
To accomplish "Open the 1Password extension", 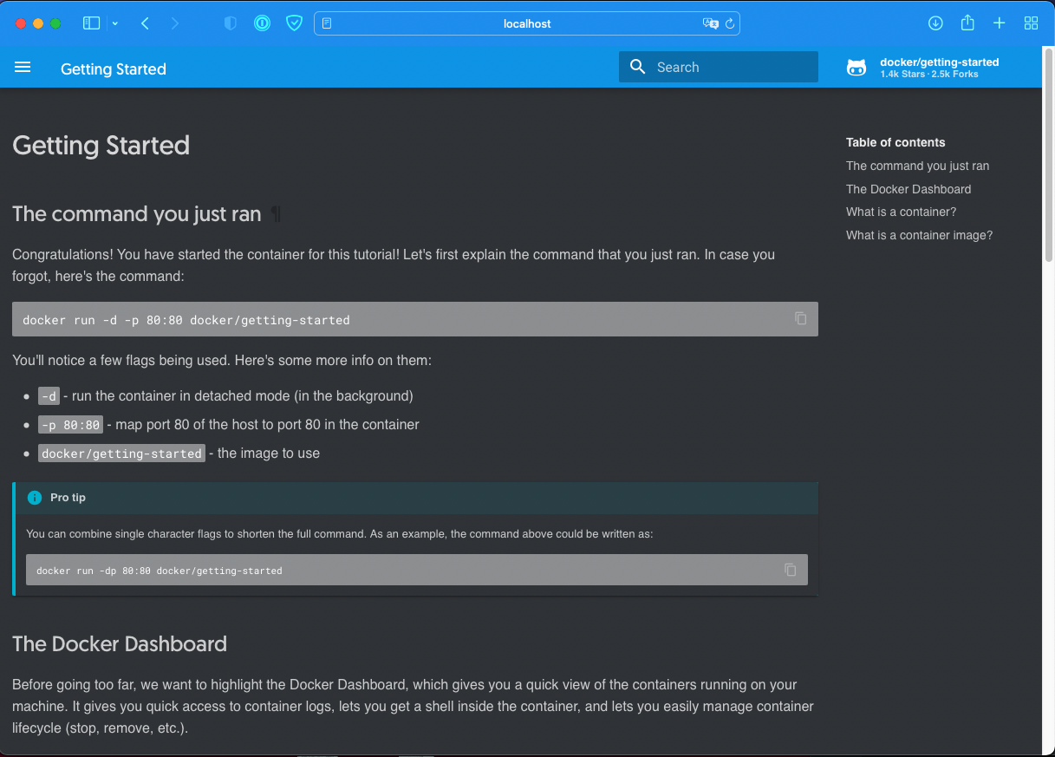I will (262, 23).
